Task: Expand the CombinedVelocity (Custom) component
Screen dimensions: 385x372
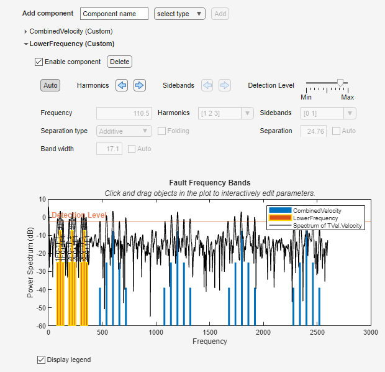Action: point(25,31)
